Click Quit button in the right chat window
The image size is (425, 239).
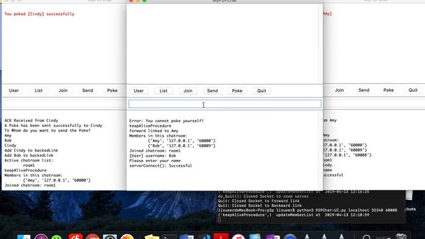pos(413,90)
